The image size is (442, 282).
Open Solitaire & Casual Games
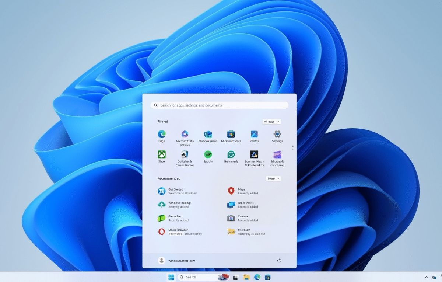click(185, 155)
